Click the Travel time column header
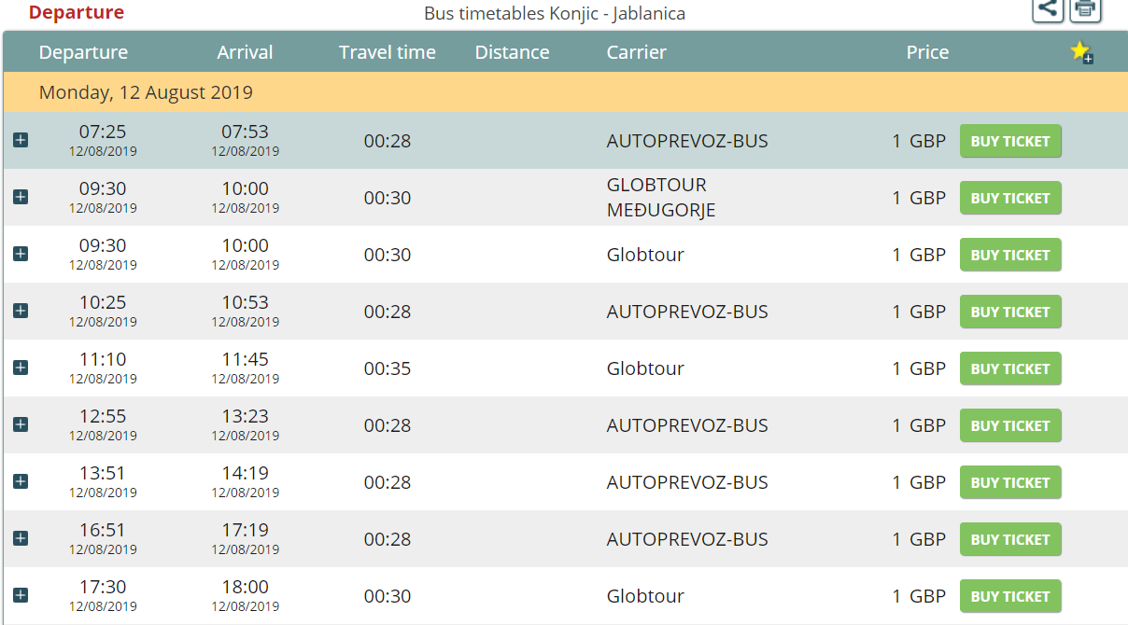 [387, 52]
